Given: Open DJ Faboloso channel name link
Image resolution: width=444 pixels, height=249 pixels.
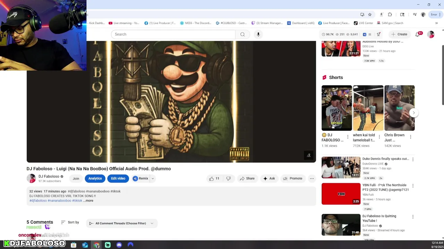Looking at the screenshot, I should [49, 176].
